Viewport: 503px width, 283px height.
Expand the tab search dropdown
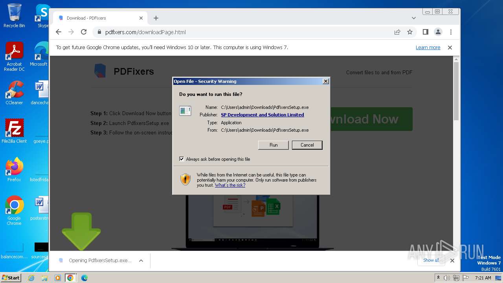click(413, 18)
